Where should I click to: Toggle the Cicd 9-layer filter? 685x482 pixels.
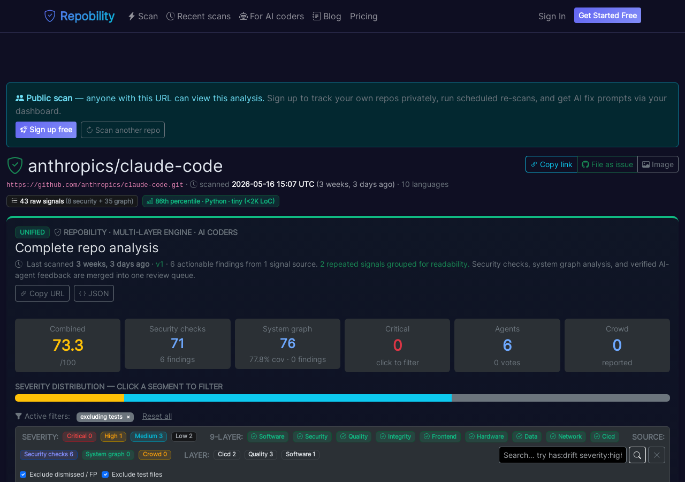click(605, 436)
